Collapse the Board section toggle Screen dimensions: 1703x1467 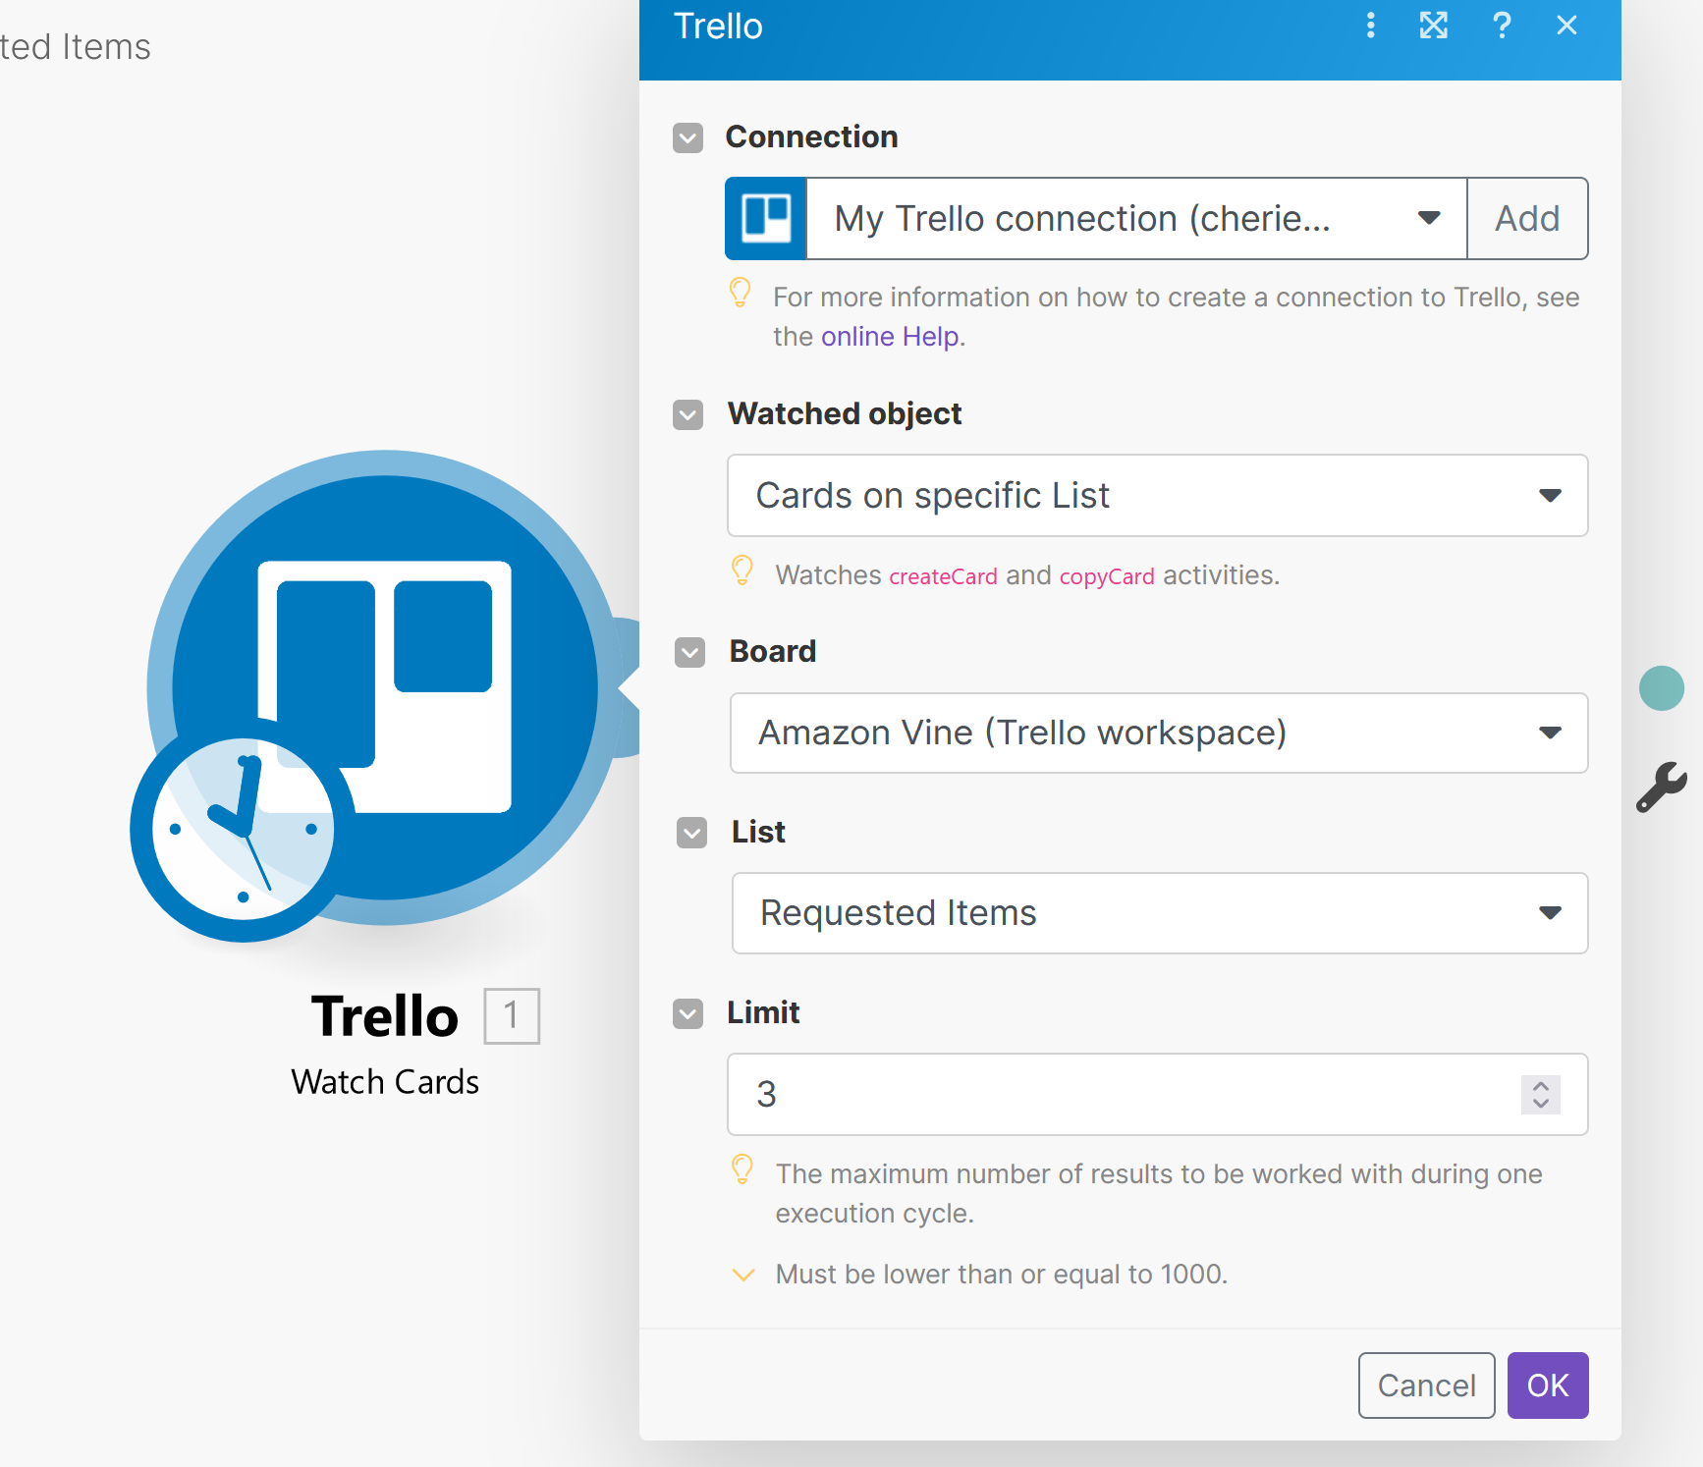pos(690,652)
